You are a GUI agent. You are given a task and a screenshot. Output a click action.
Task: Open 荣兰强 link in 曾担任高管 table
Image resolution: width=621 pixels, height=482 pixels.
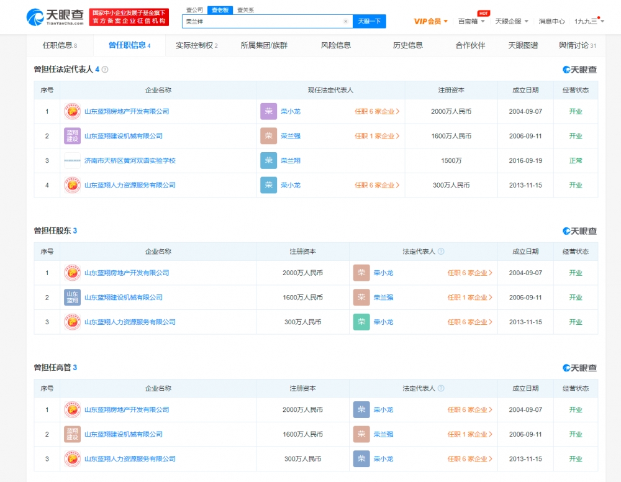[x=384, y=434]
